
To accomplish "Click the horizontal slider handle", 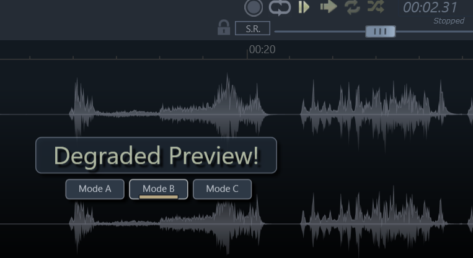I will pyautogui.click(x=381, y=32).
